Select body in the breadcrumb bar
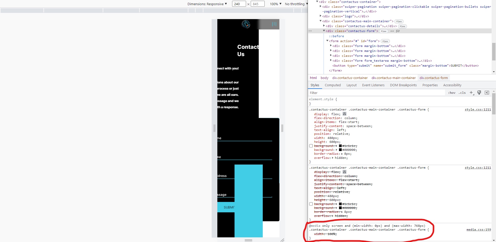This screenshot has width=496, height=242. [x=324, y=78]
